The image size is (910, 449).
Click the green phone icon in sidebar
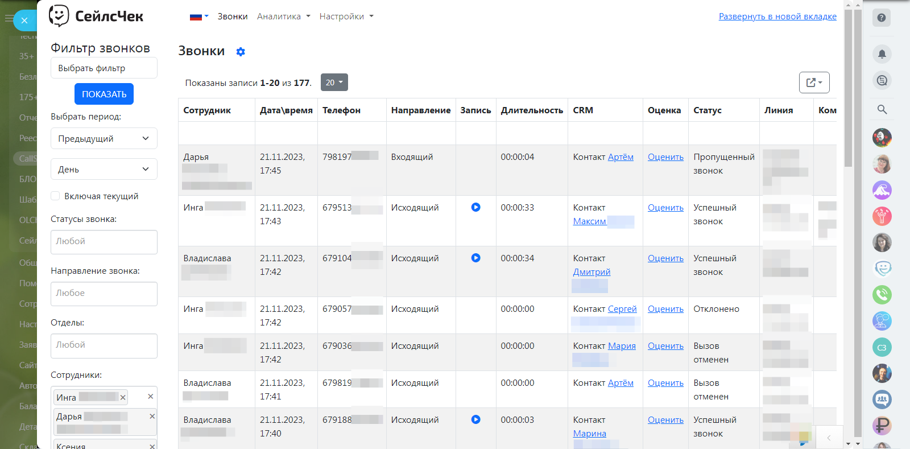tap(882, 295)
